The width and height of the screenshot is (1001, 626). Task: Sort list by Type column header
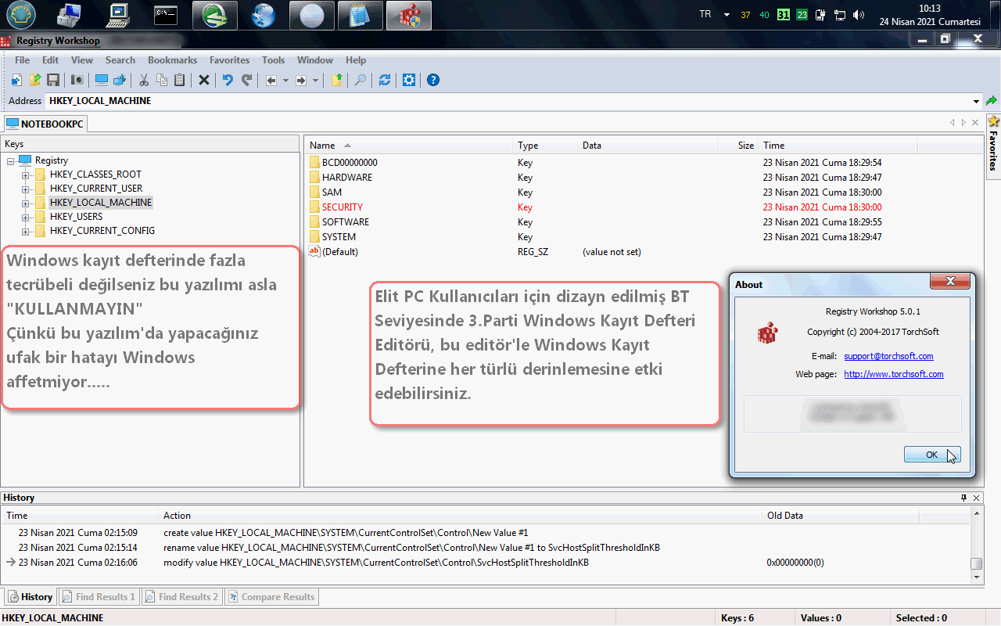tap(546, 146)
